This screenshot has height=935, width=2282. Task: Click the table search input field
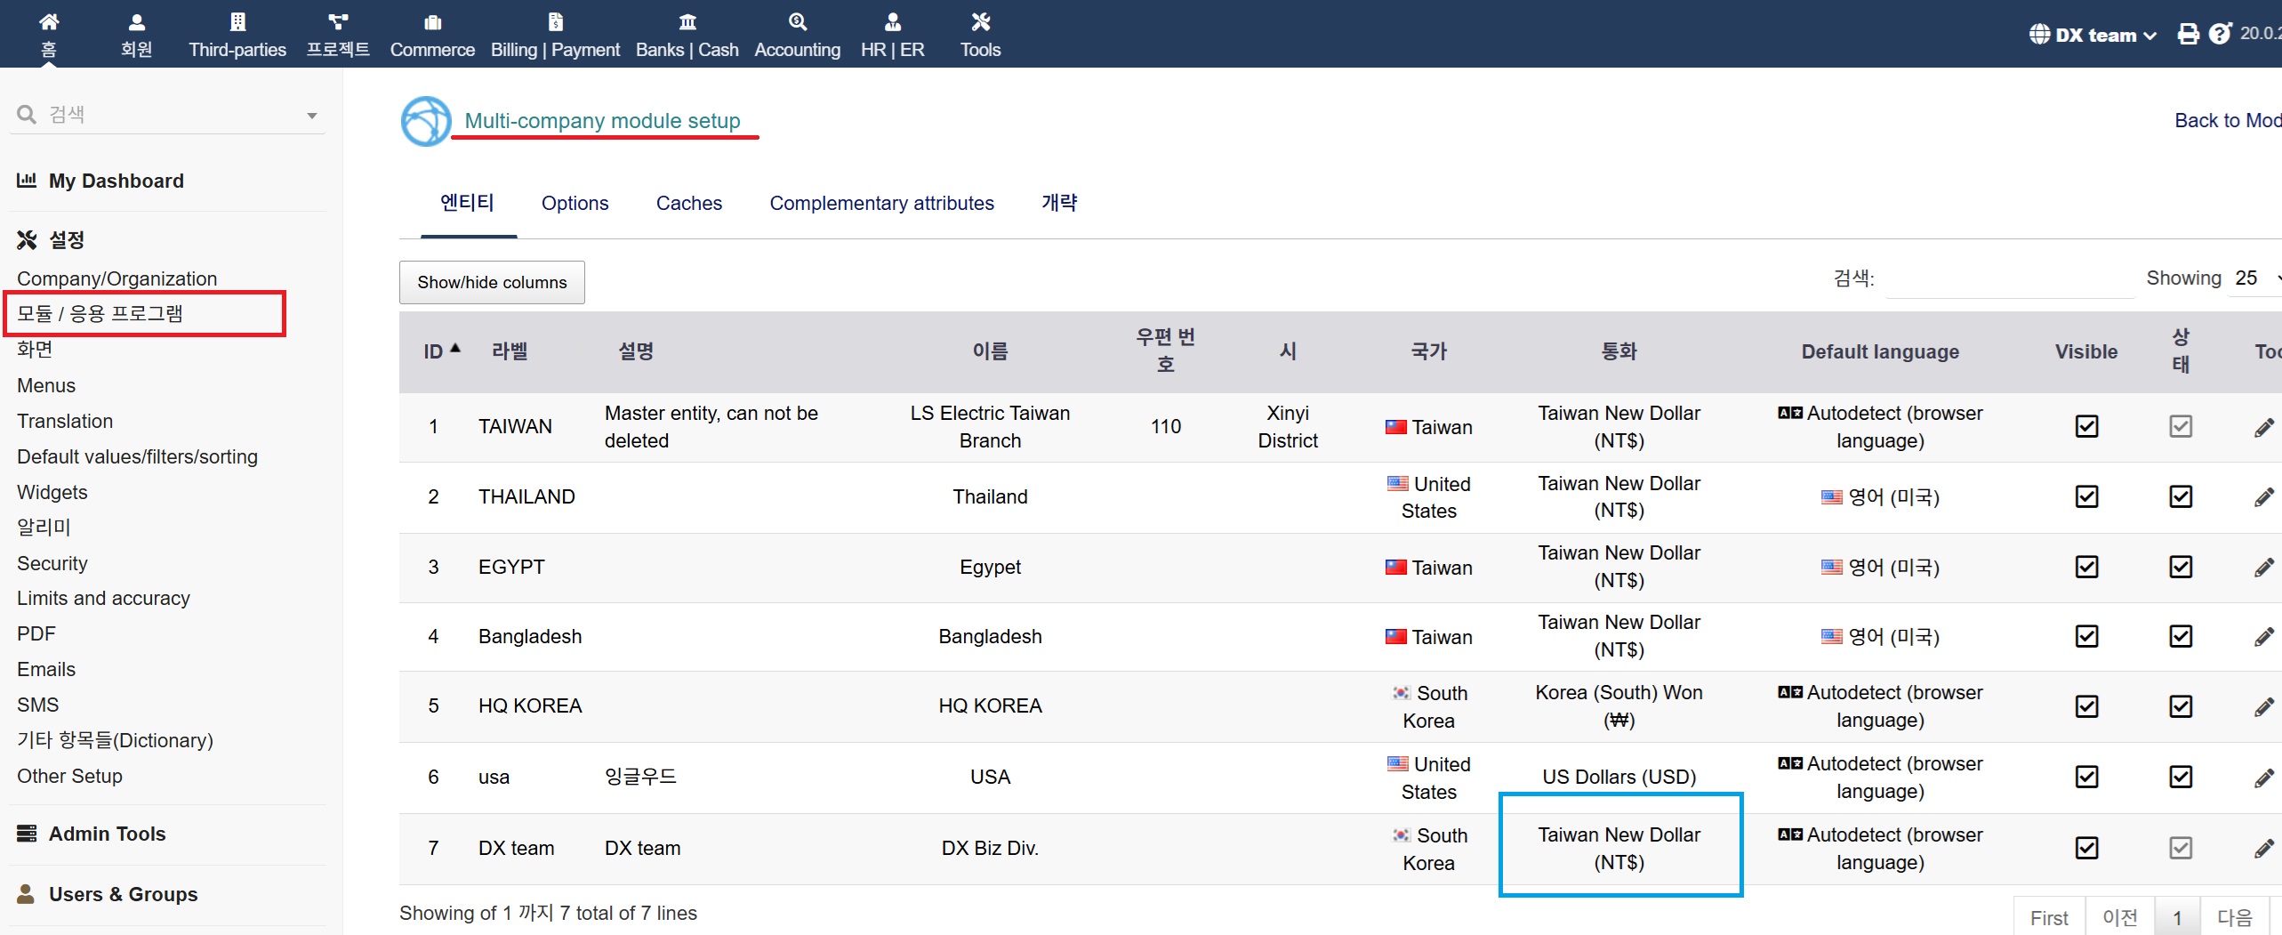2006,279
